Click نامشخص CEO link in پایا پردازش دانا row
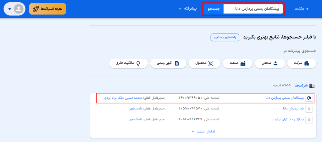Image resolution: width=322 pixels, height=142 pixels. click(135, 109)
